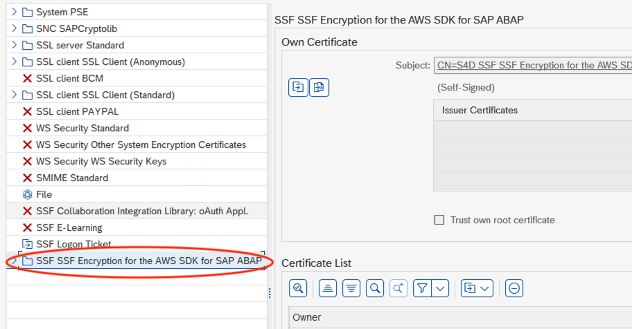Select WS Security Other System Encryption Certificates
Image resolution: width=632 pixels, height=329 pixels.
141,144
